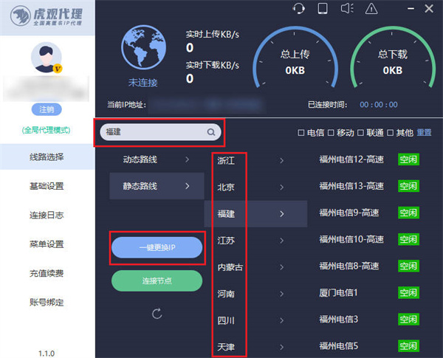Click the globe connection status icon
443x358 pixels.
[x=143, y=49]
